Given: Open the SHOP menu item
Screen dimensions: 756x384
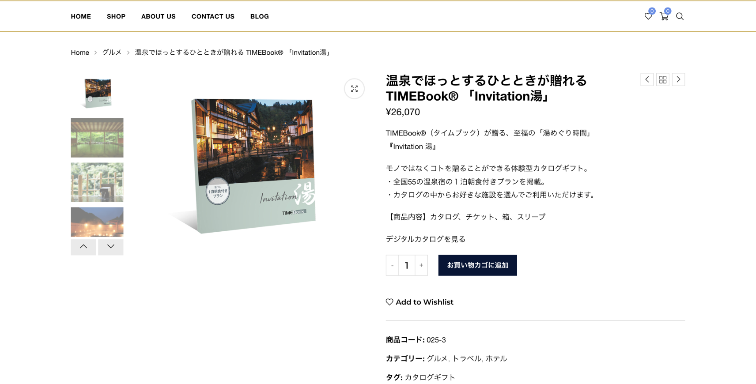Looking at the screenshot, I should click(x=116, y=16).
